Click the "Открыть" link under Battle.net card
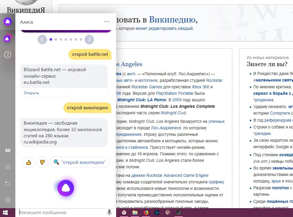293x217 pixels. (x=31, y=93)
